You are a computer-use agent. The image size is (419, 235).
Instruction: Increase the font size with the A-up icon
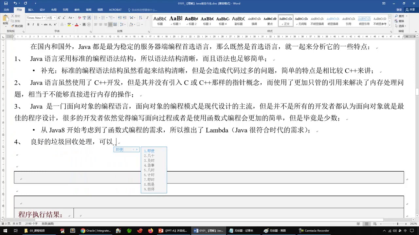coord(59,18)
